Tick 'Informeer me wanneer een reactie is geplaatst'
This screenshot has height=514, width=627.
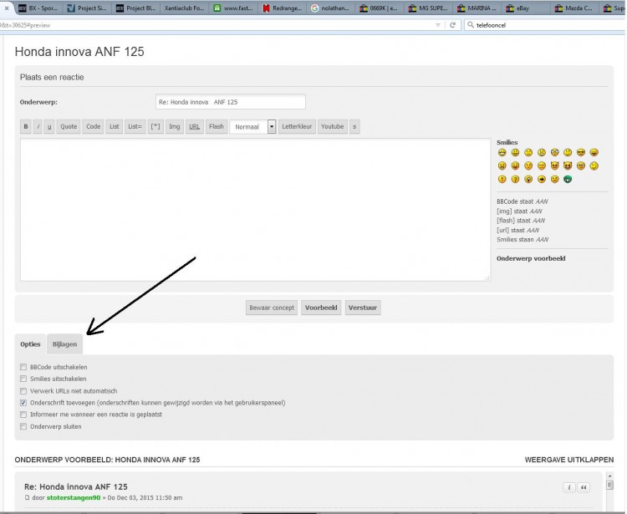(23, 415)
